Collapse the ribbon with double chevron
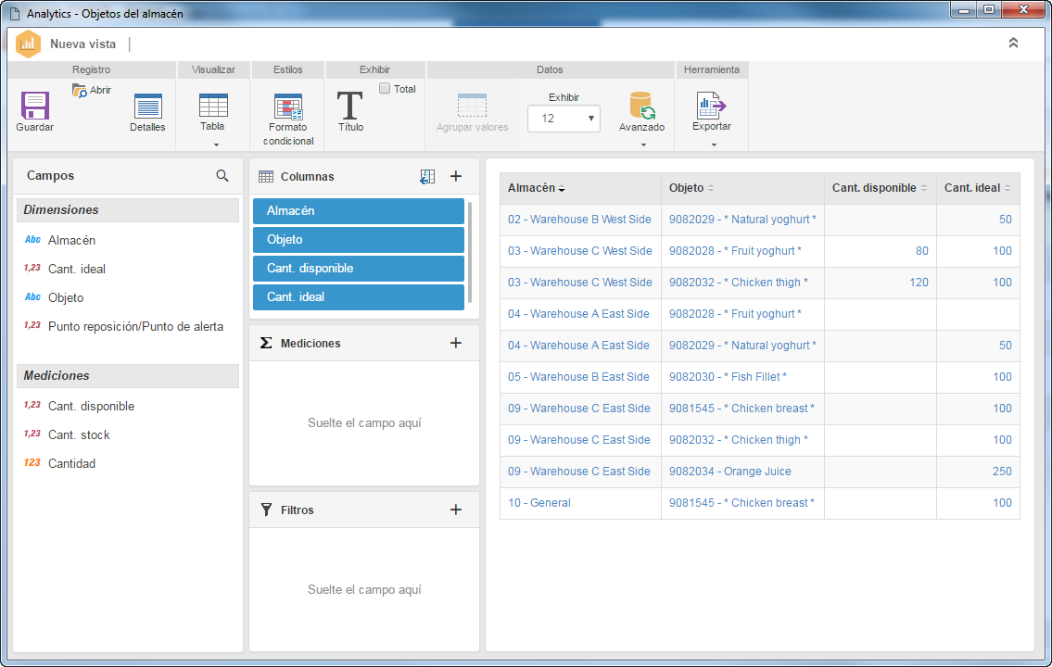This screenshot has width=1052, height=667. pos(1013,43)
